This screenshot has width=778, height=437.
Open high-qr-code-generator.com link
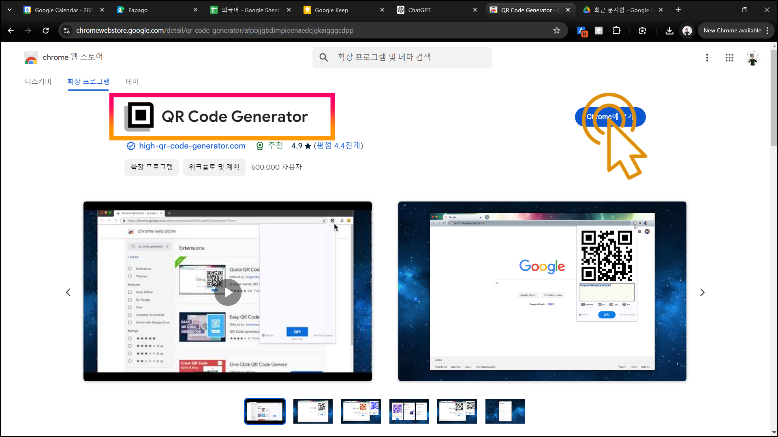(x=192, y=146)
